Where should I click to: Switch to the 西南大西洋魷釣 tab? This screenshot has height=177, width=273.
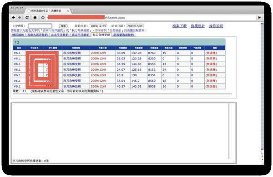pyautogui.click(x=37, y=35)
